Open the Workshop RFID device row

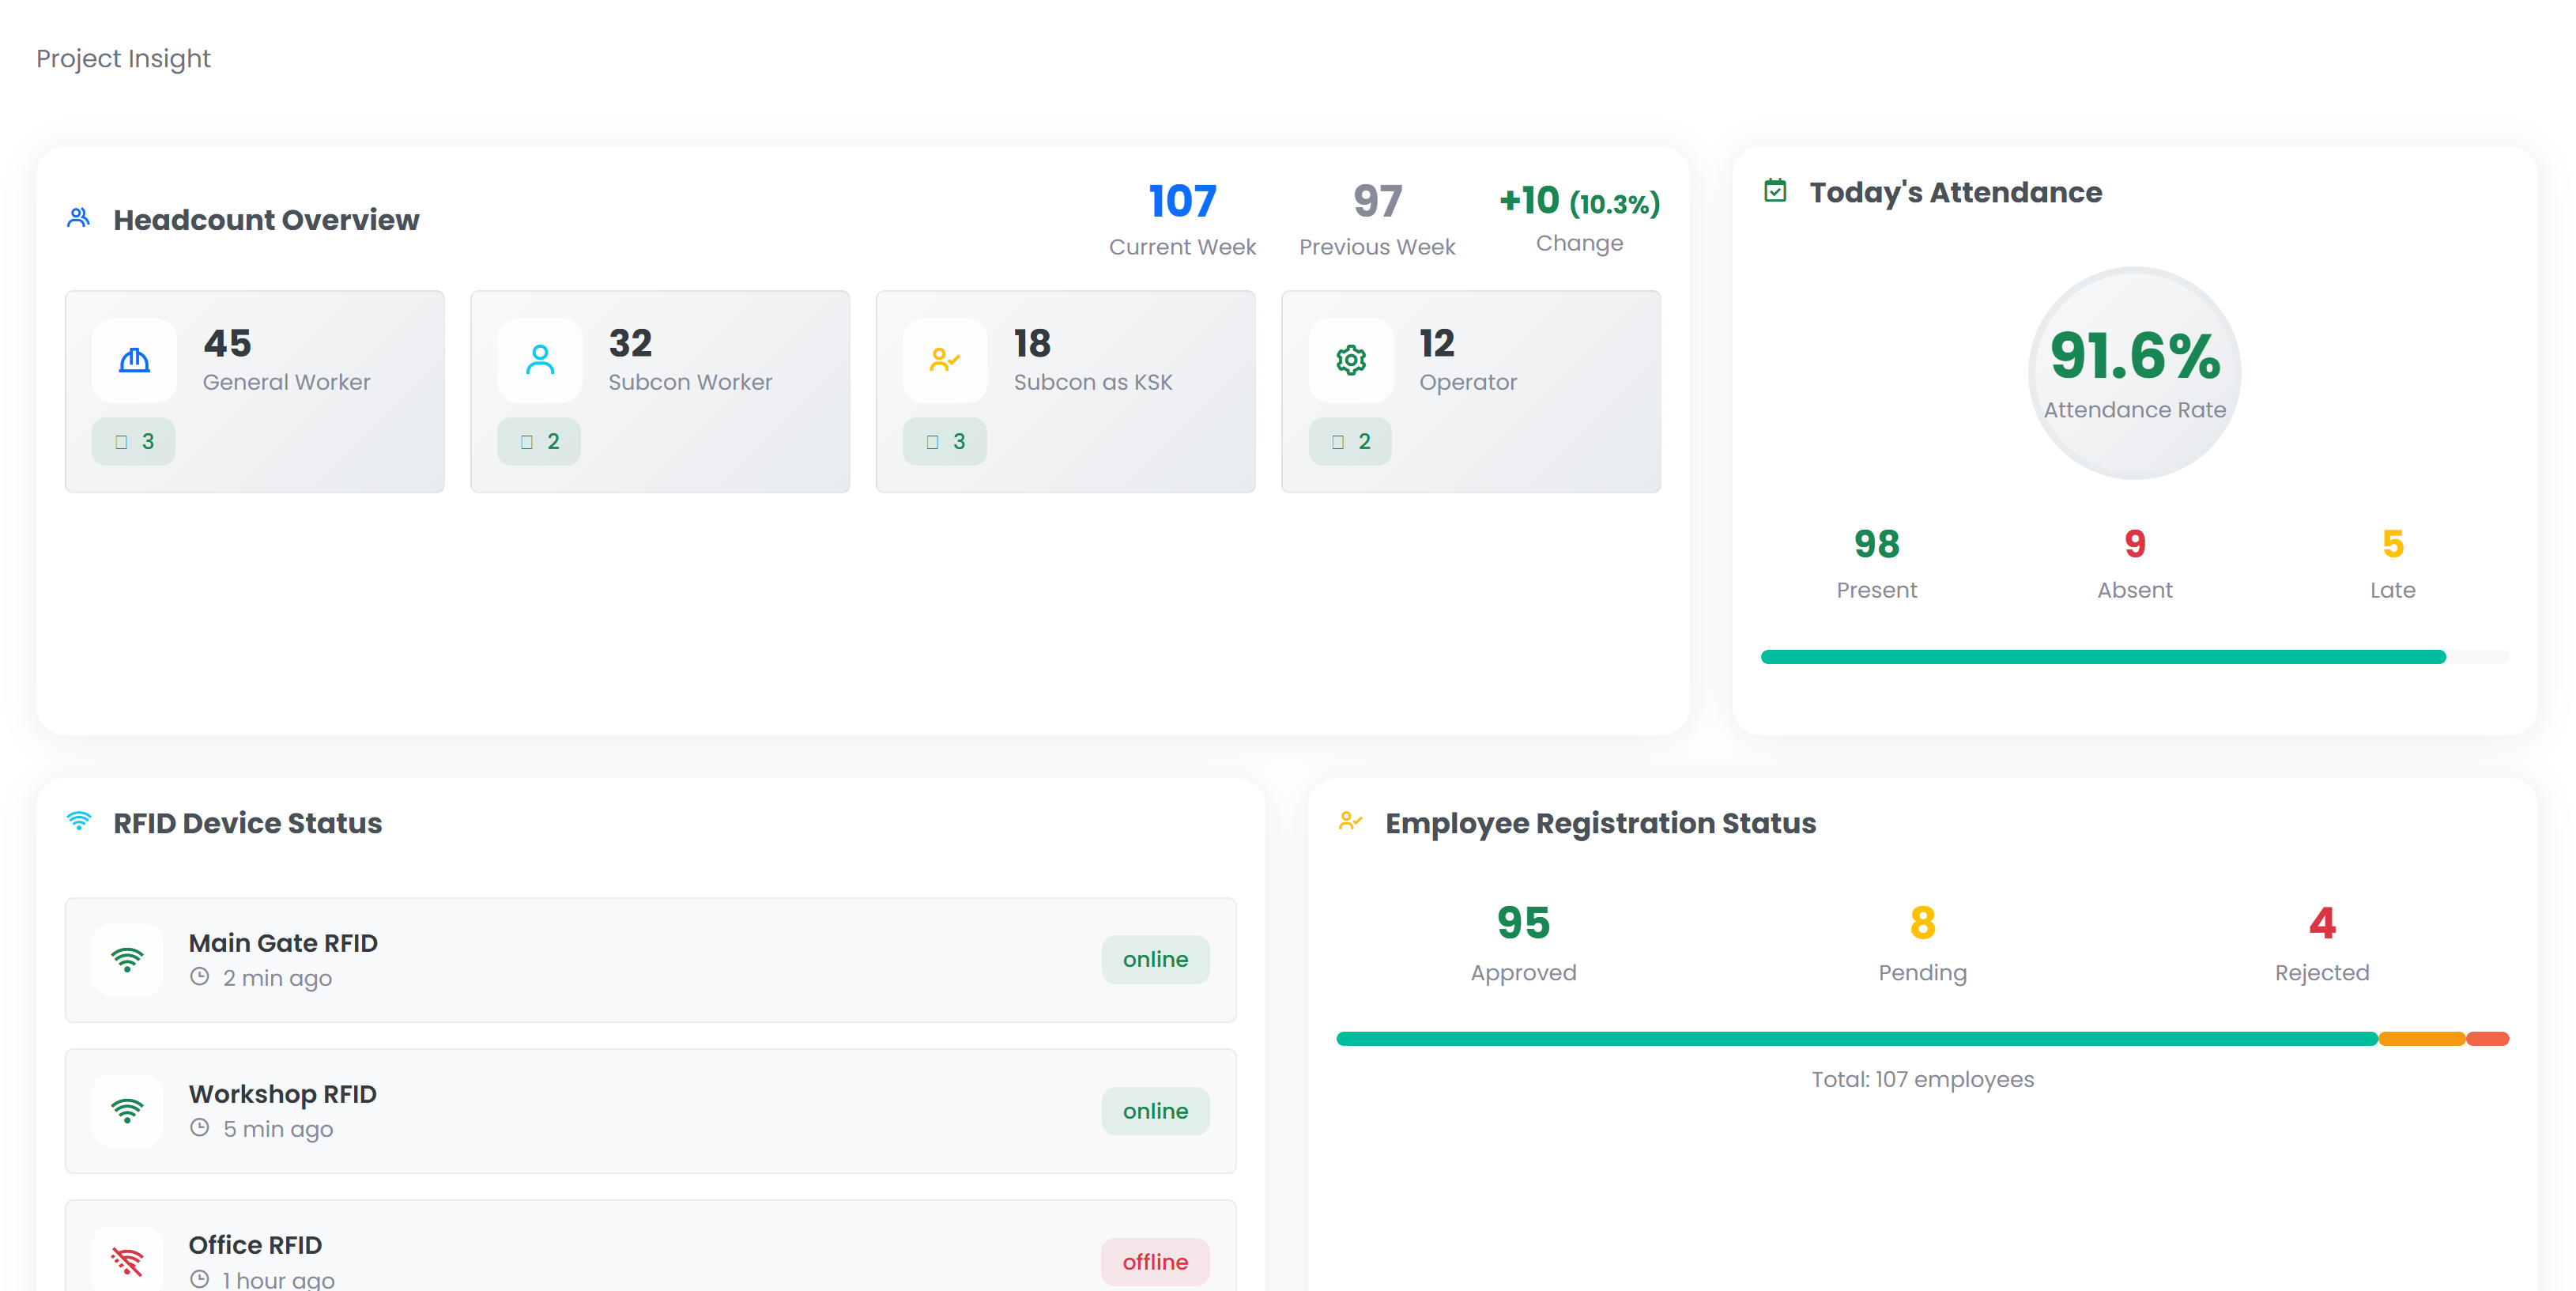tap(651, 1111)
